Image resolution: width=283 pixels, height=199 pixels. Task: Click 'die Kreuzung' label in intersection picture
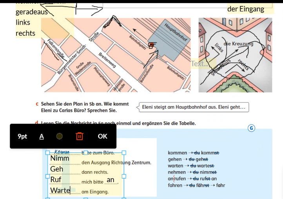pyautogui.click(x=238, y=44)
